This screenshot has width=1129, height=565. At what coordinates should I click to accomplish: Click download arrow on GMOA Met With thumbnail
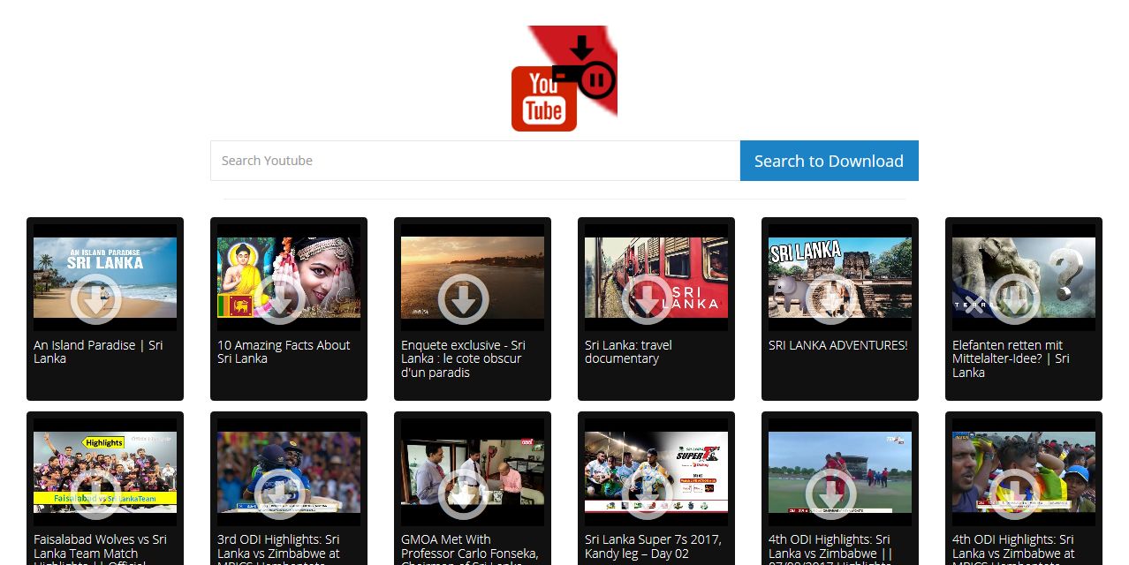pos(463,493)
